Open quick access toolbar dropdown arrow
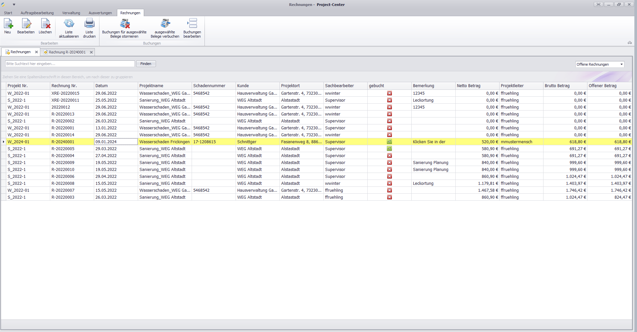This screenshot has height=332, width=637. click(x=14, y=5)
